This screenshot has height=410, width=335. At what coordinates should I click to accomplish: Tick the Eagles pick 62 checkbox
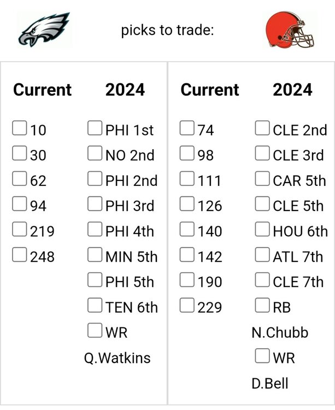pos(20,179)
